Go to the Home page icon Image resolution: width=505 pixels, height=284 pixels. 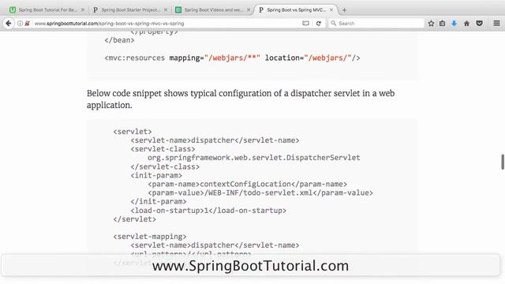click(x=466, y=23)
